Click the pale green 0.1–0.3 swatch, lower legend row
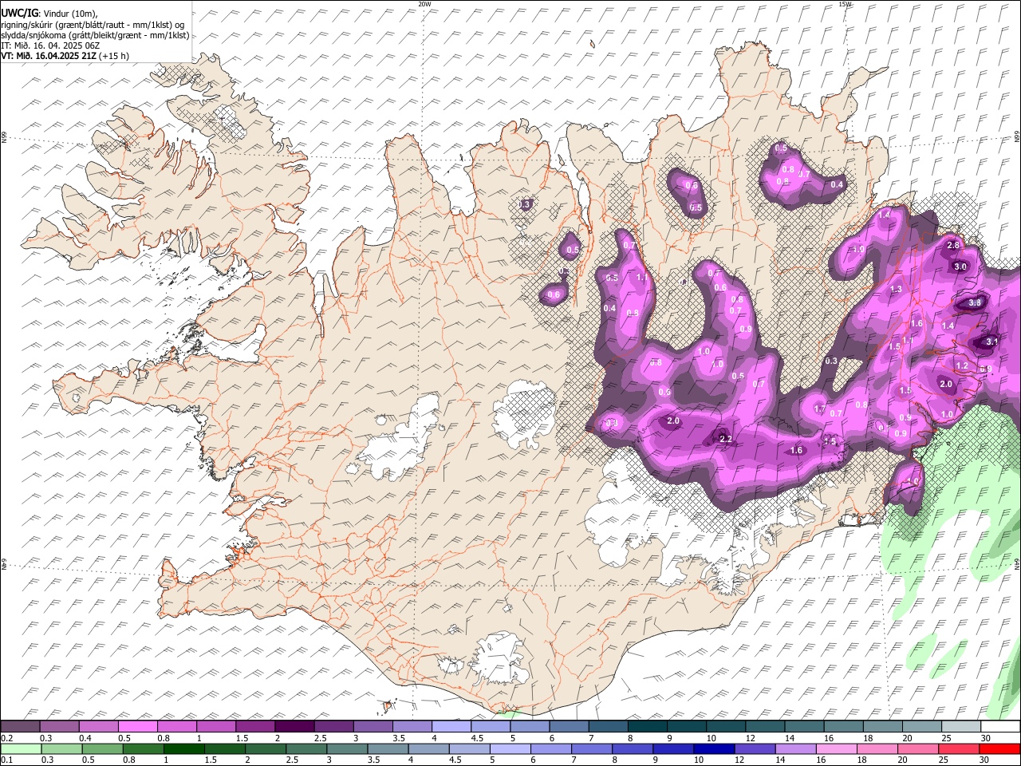Image resolution: width=1021 pixels, height=766 pixels. (20, 748)
